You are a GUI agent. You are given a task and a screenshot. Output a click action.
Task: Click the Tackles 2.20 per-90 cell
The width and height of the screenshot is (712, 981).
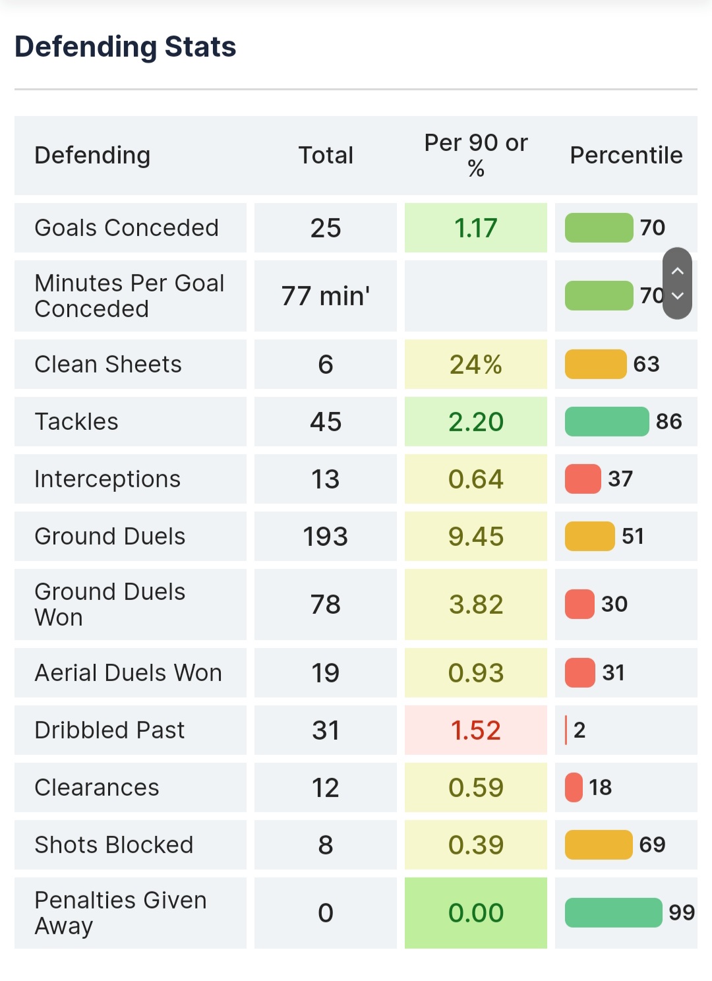click(x=476, y=422)
